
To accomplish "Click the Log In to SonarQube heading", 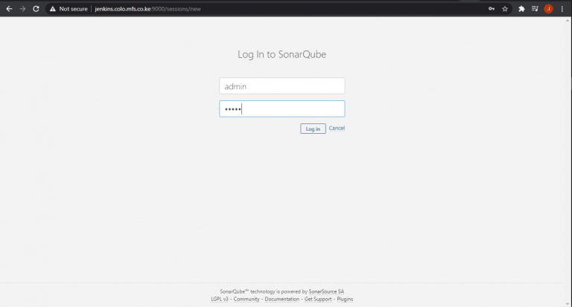I will point(282,54).
